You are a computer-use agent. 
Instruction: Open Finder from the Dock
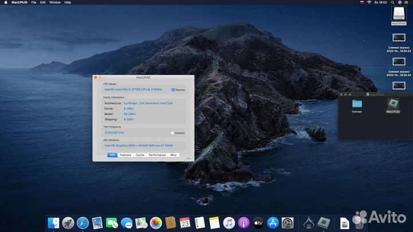click(x=53, y=223)
